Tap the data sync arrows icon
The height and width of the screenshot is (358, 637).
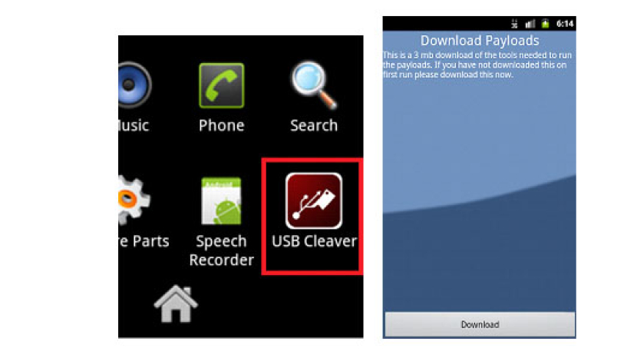click(x=514, y=24)
